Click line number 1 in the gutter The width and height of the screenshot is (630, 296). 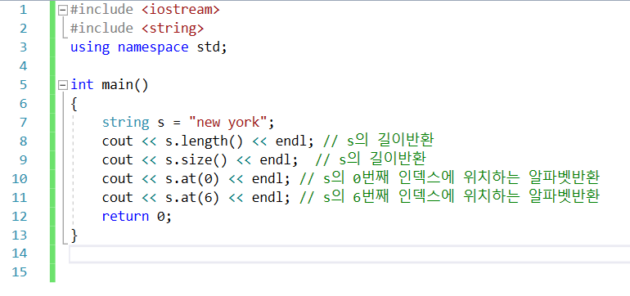click(x=23, y=10)
